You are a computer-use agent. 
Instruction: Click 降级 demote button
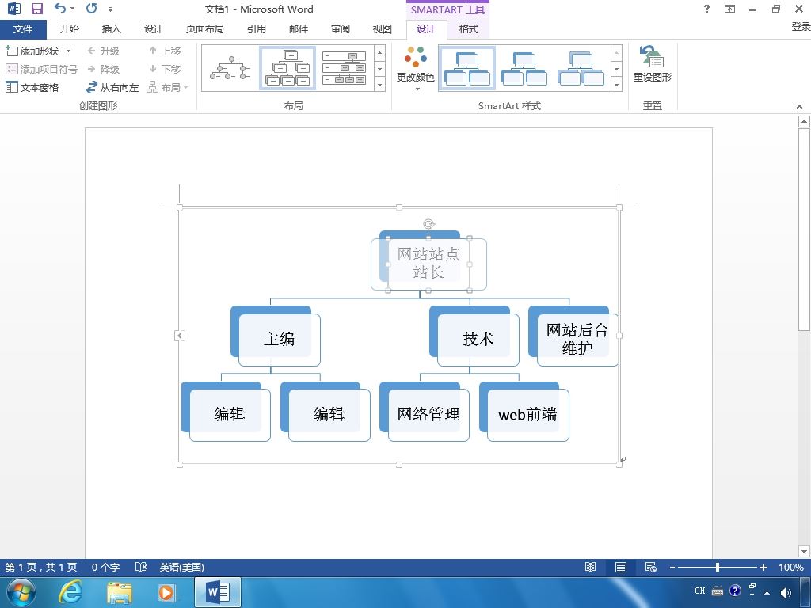tap(104, 70)
